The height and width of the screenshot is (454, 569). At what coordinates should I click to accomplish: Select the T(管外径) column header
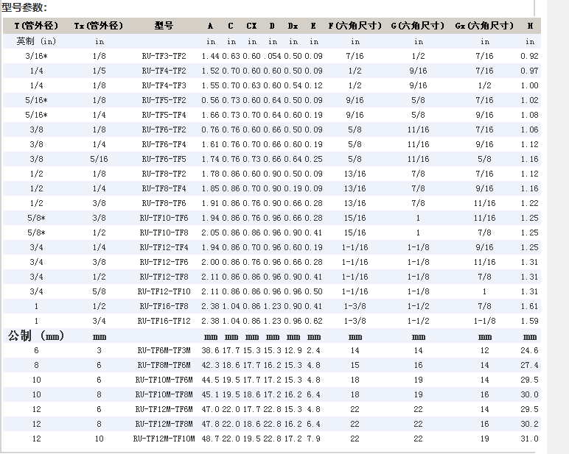click(x=36, y=26)
